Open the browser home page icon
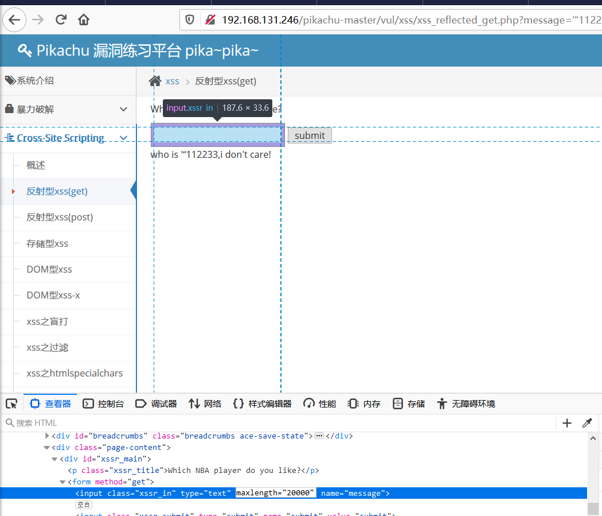 pos(84,20)
